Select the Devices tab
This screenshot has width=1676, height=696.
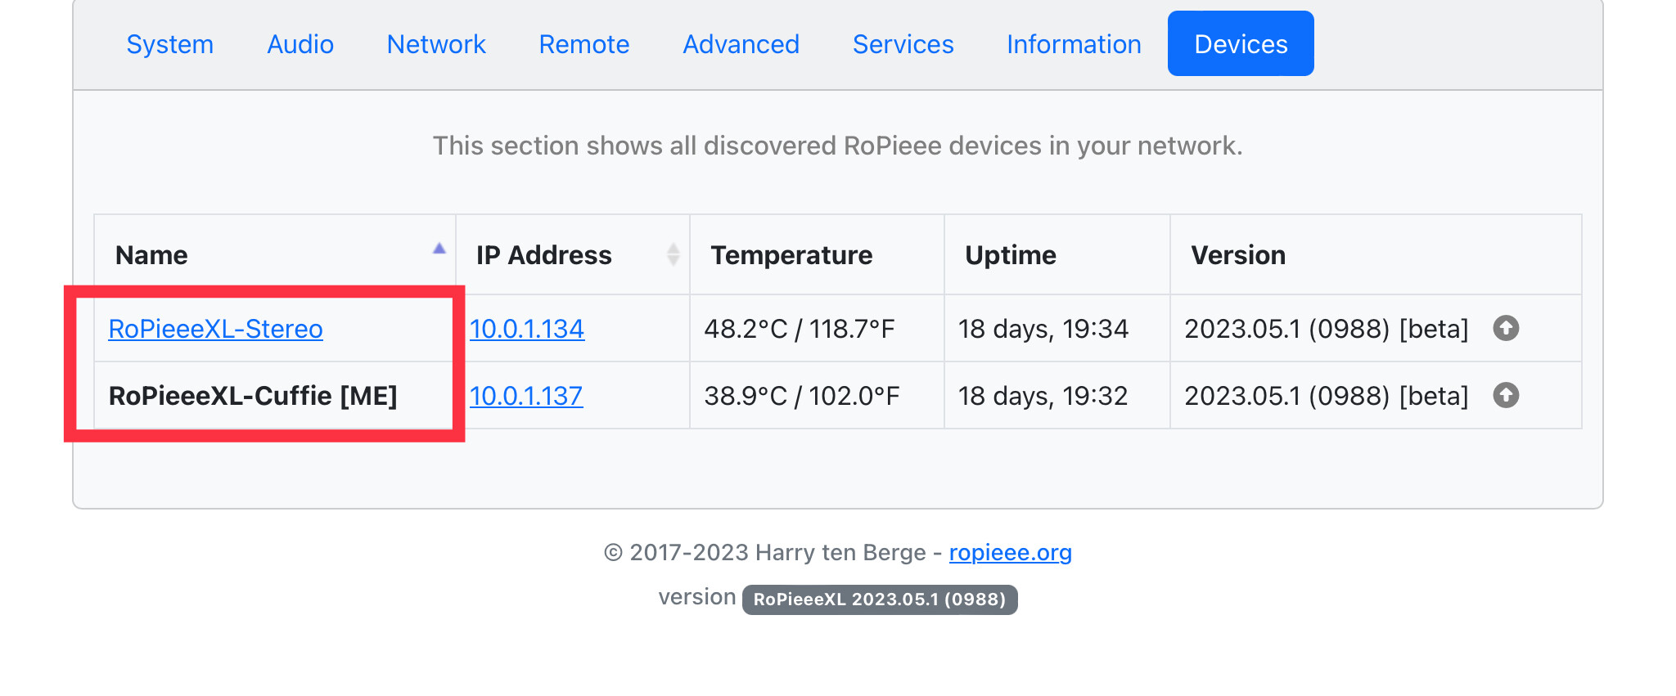[1241, 44]
